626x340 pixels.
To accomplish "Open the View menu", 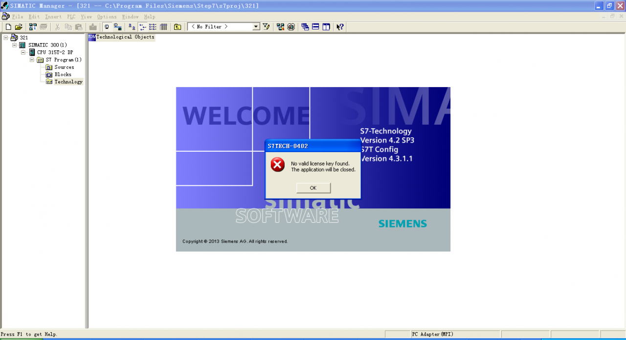I will 87,17.
